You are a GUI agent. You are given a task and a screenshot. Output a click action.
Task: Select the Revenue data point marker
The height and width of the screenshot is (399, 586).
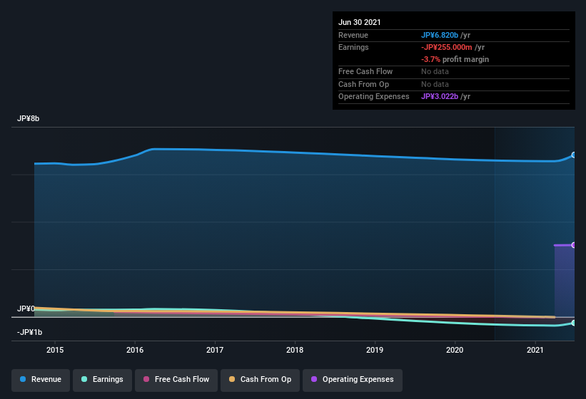click(574, 155)
